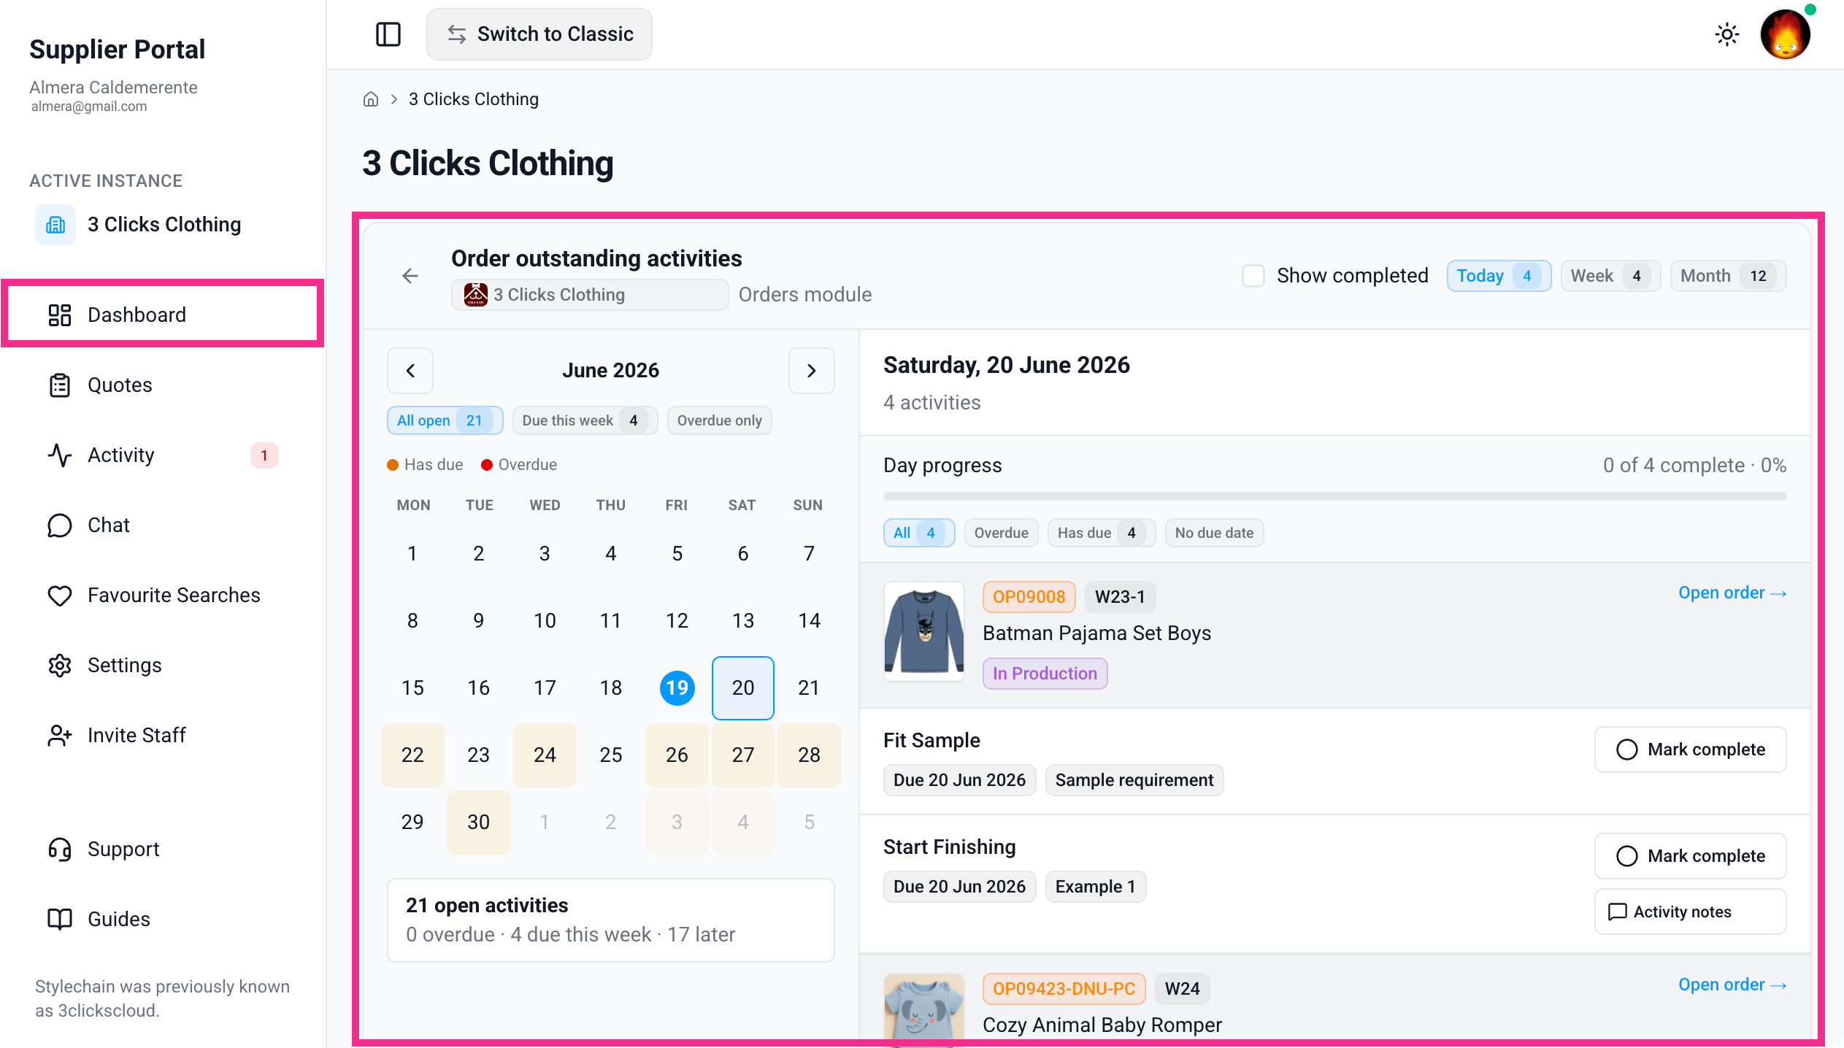The height and width of the screenshot is (1048, 1844).
Task: Select calendar day 24 of June
Action: tap(545, 755)
